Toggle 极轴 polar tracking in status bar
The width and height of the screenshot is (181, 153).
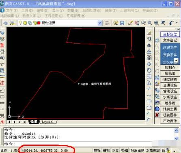point(125,150)
